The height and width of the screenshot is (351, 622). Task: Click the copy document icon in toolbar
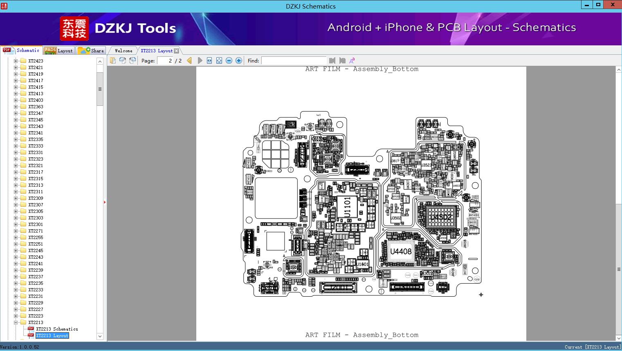112,60
